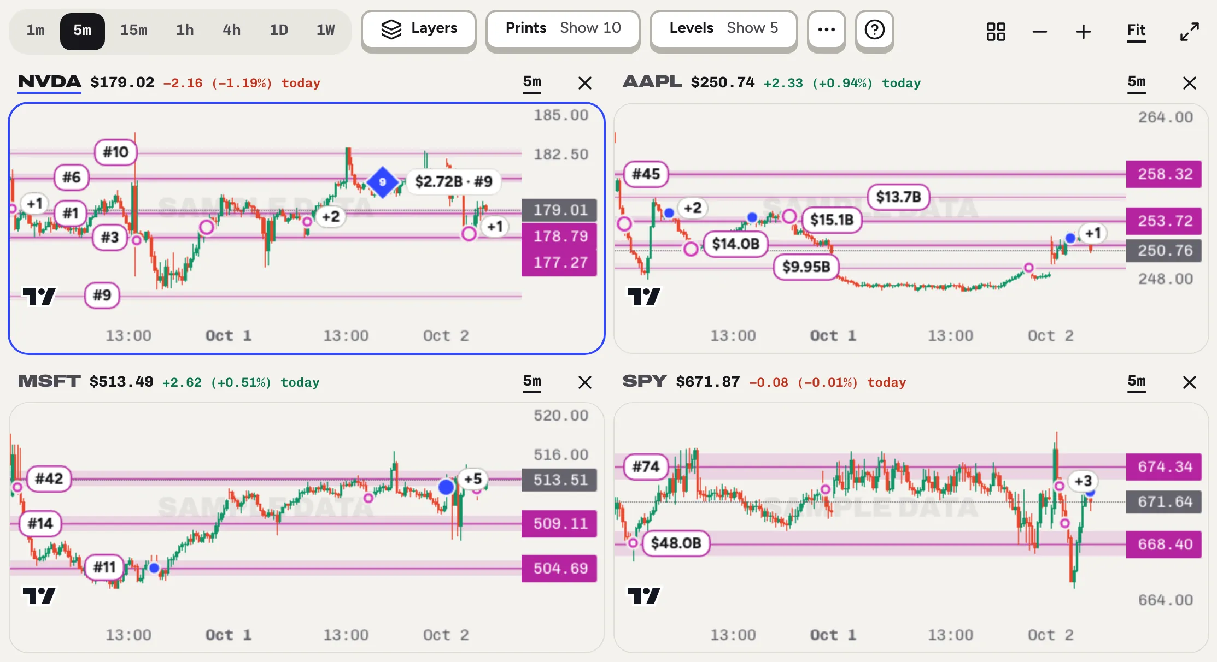Switch to 15m timeframe
The image size is (1217, 662).
133,30
